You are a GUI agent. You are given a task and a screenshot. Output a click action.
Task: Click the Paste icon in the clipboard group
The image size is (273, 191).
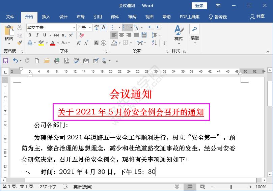coord(9,30)
